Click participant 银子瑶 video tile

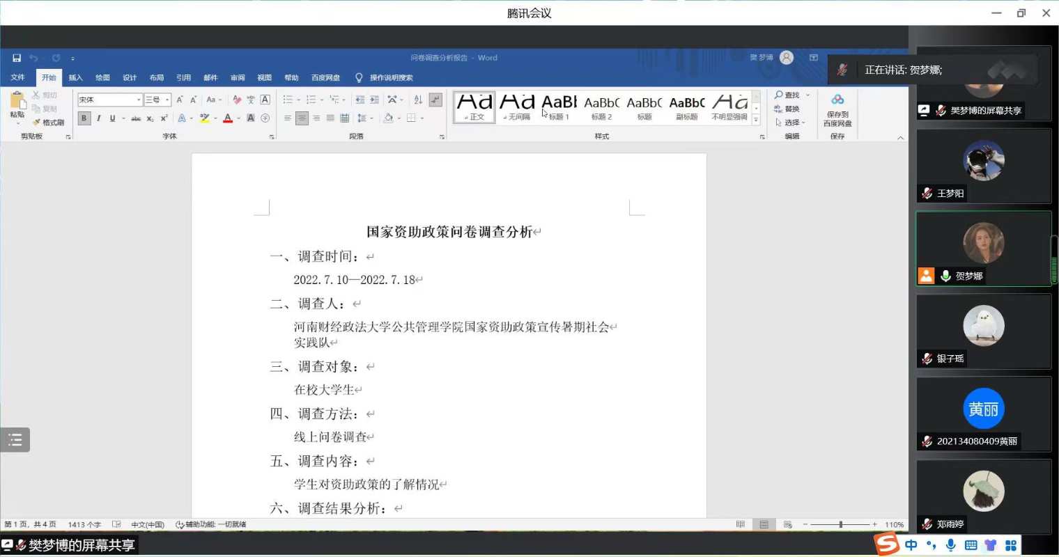point(983,331)
